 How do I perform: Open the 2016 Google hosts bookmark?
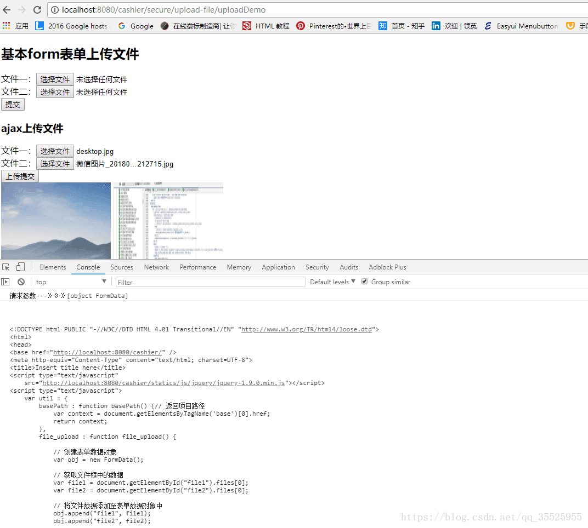[x=72, y=26]
